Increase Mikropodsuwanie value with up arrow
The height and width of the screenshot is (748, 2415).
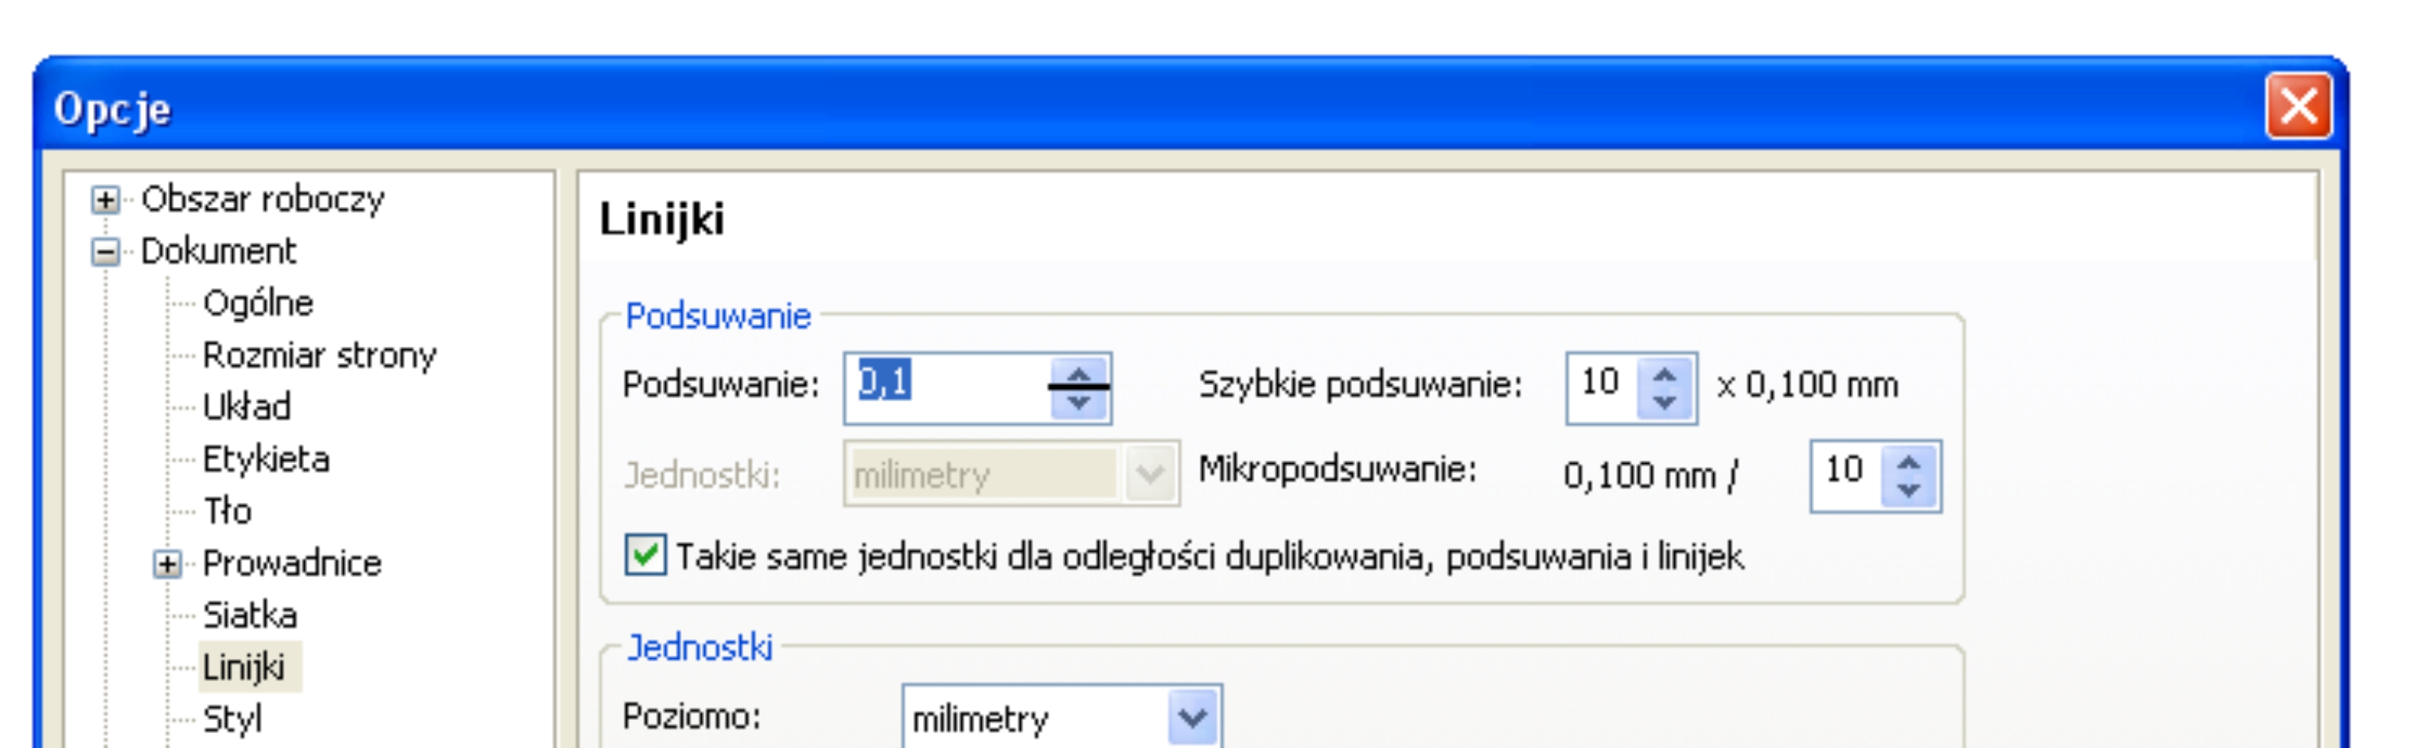(1909, 462)
